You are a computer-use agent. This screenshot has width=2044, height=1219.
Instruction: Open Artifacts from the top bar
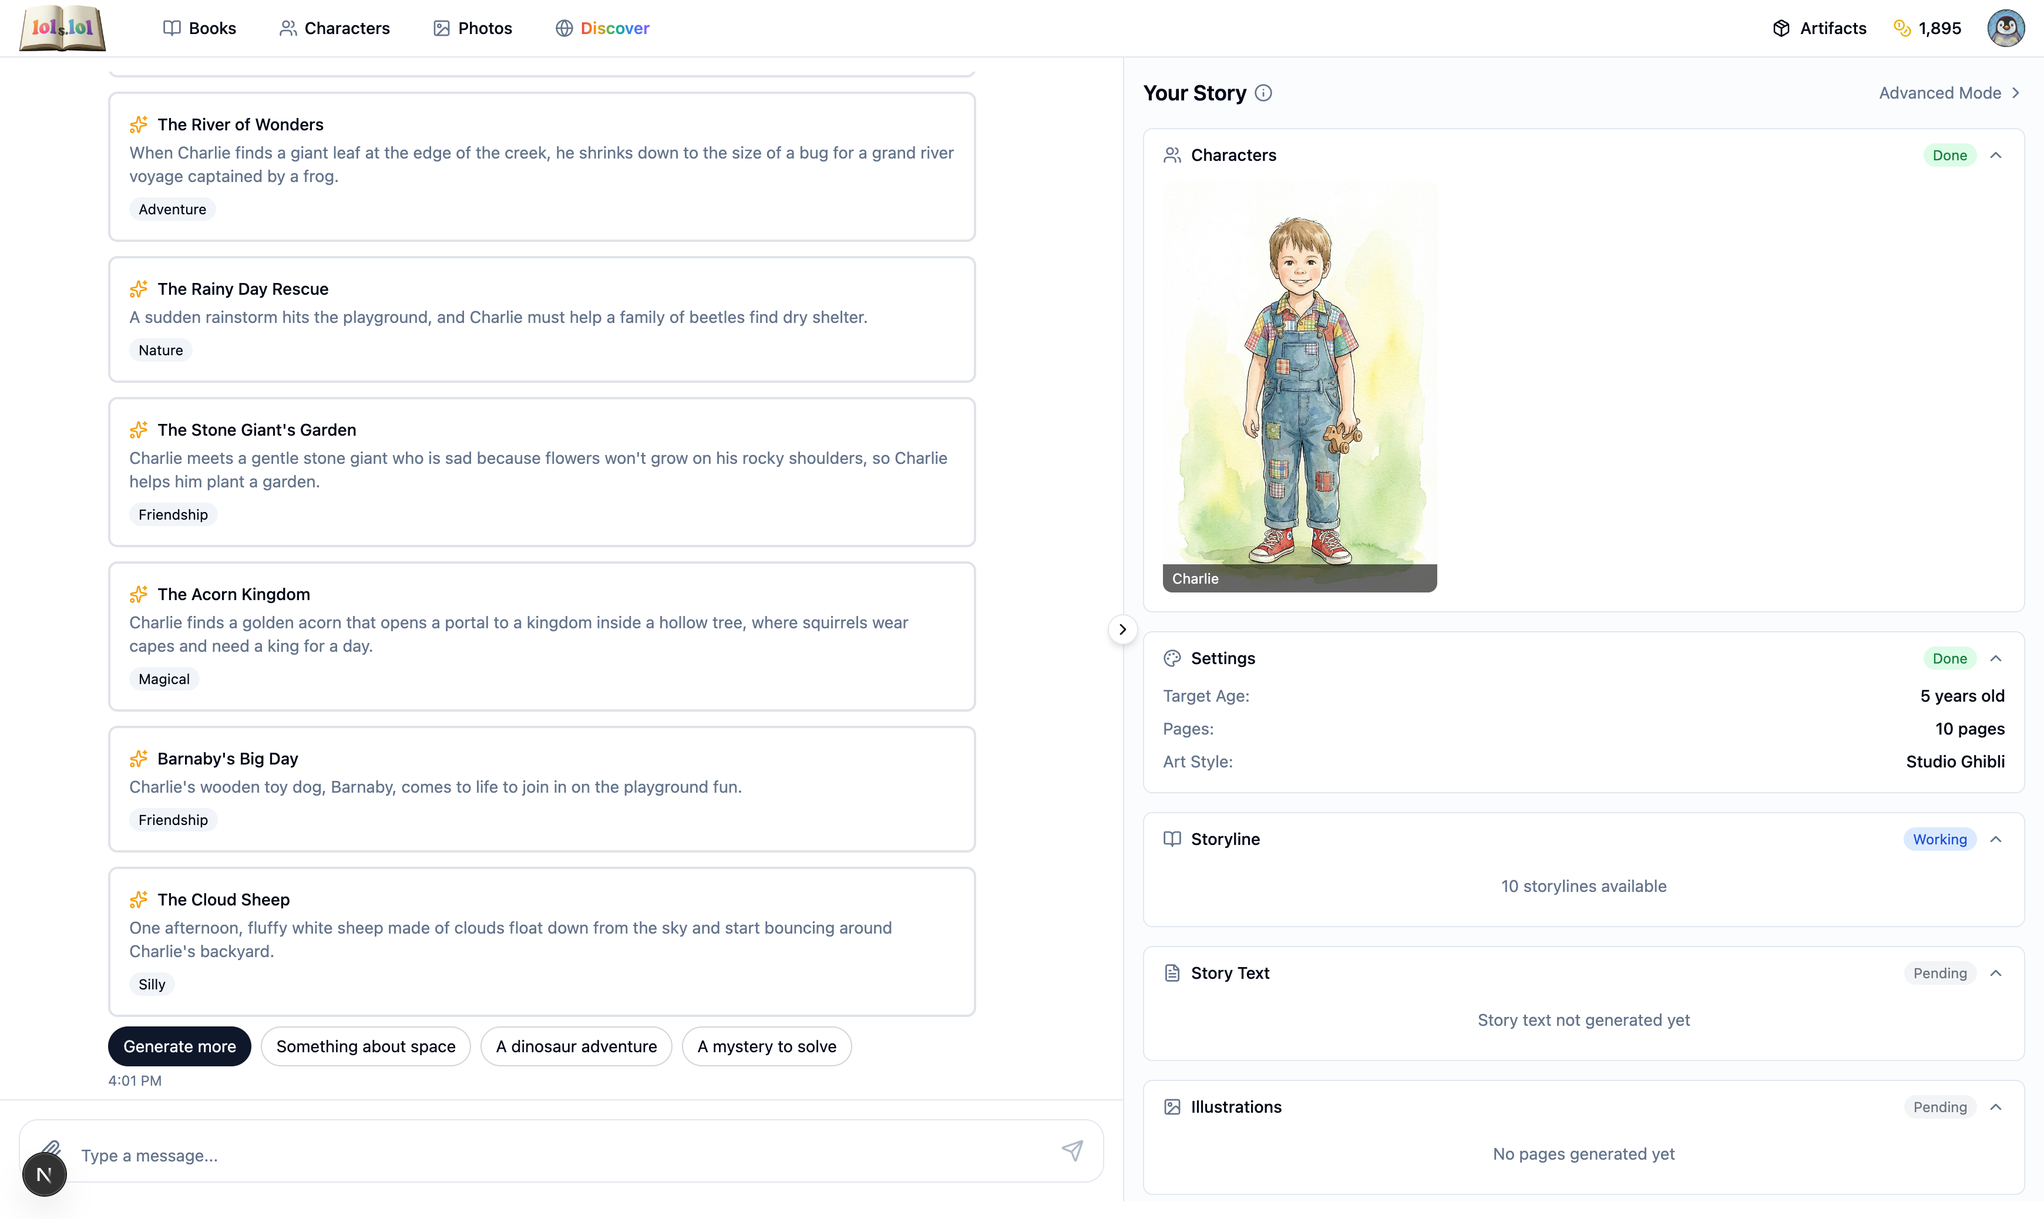coord(1820,27)
